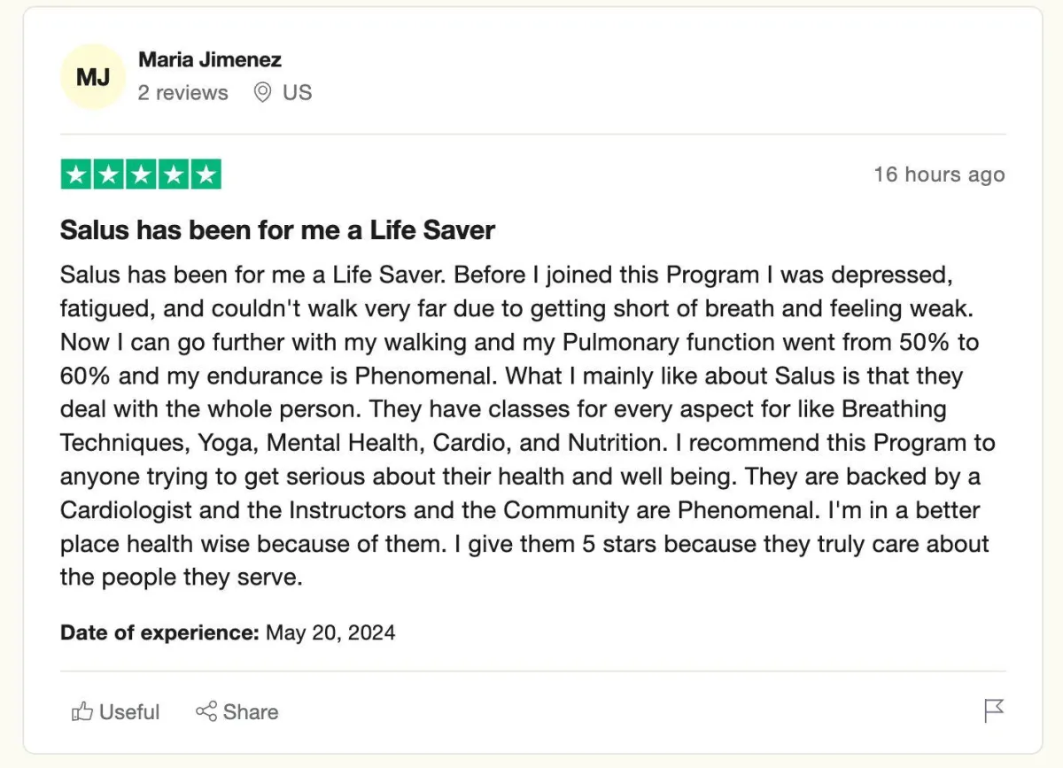Viewport: 1063px width, 768px height.
Task: Click the first green rating star
Action: 76,175
